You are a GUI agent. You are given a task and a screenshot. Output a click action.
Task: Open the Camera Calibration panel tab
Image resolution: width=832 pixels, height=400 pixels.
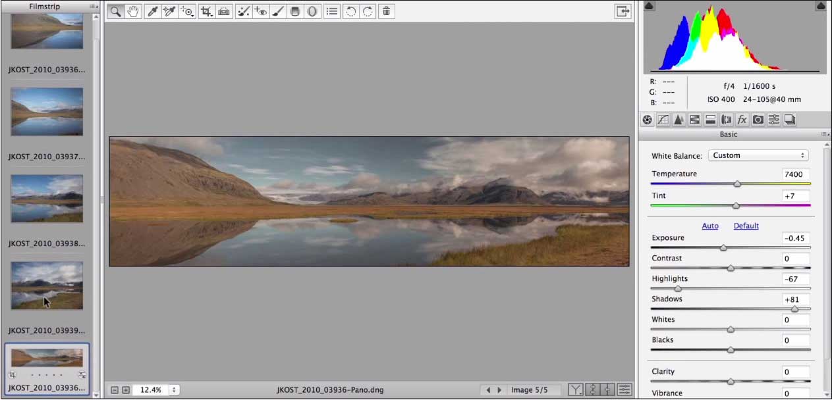pos(758,120)
